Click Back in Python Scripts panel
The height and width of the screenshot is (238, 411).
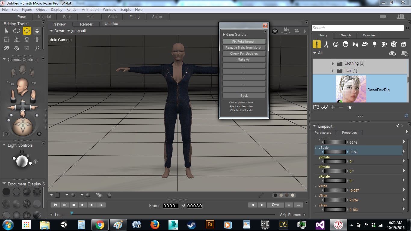coord(244,96)
